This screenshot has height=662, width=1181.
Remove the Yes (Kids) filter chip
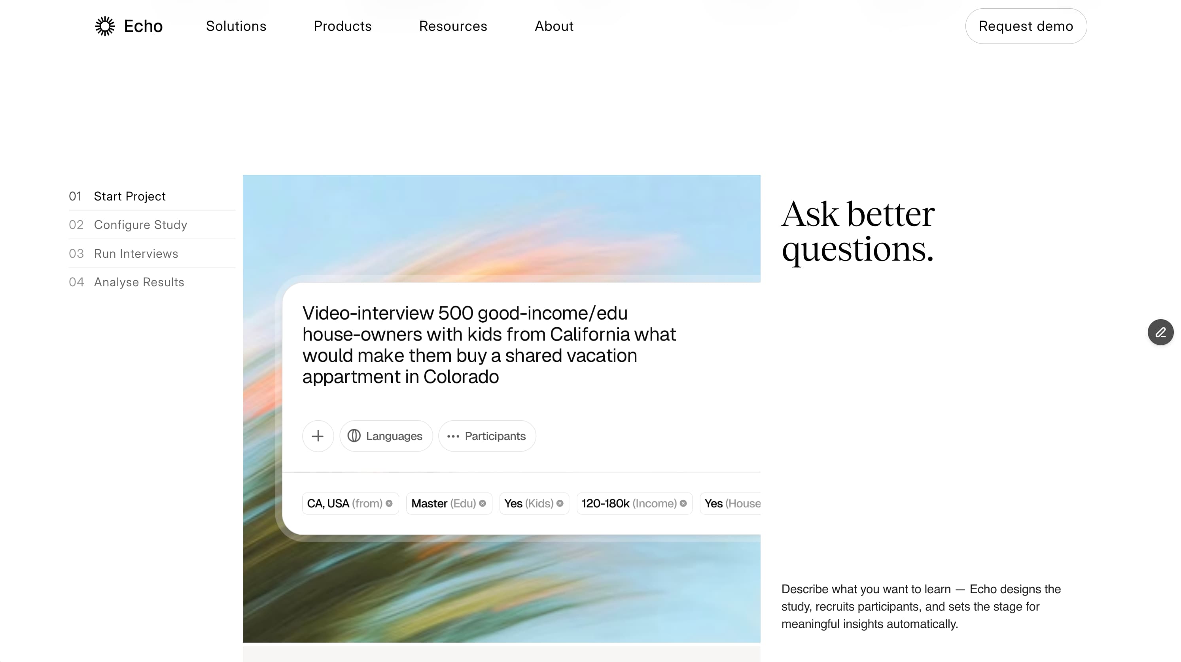pos(560,503)
